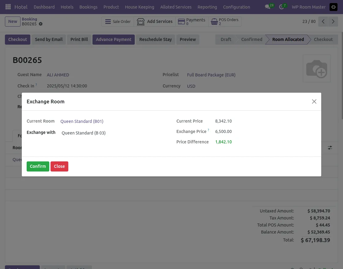Image resolution: width=343 pixels, height=269 pixels.
Task: Open the Configuration menu
Action: click(236, 7)
